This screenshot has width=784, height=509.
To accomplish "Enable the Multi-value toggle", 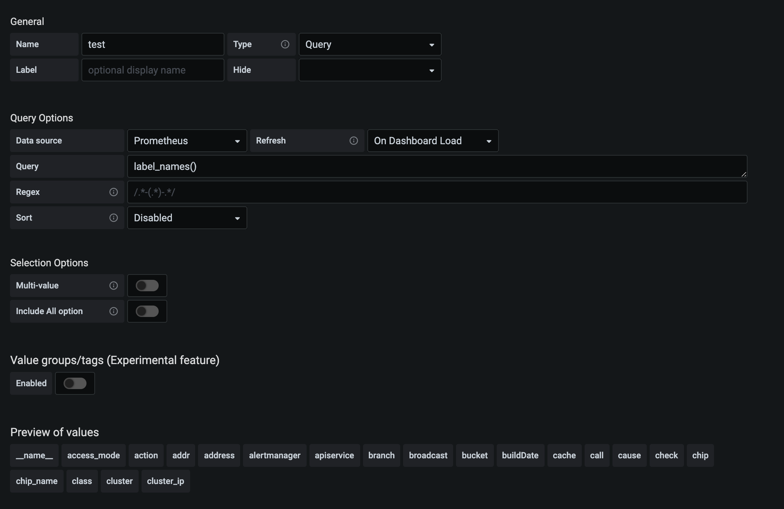I will tap(147, 286).
